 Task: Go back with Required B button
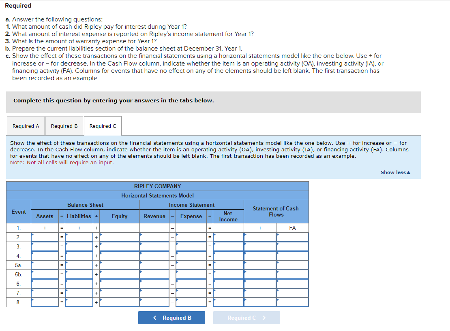tap(171, 318)
